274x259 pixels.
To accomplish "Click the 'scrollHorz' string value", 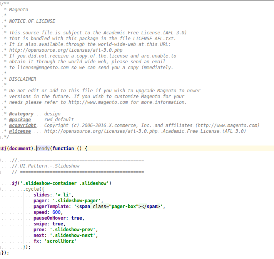I will click(60, 241).
